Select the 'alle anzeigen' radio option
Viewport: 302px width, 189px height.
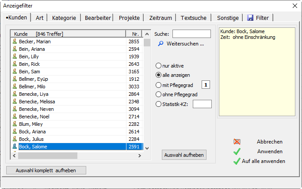[158, 75]
